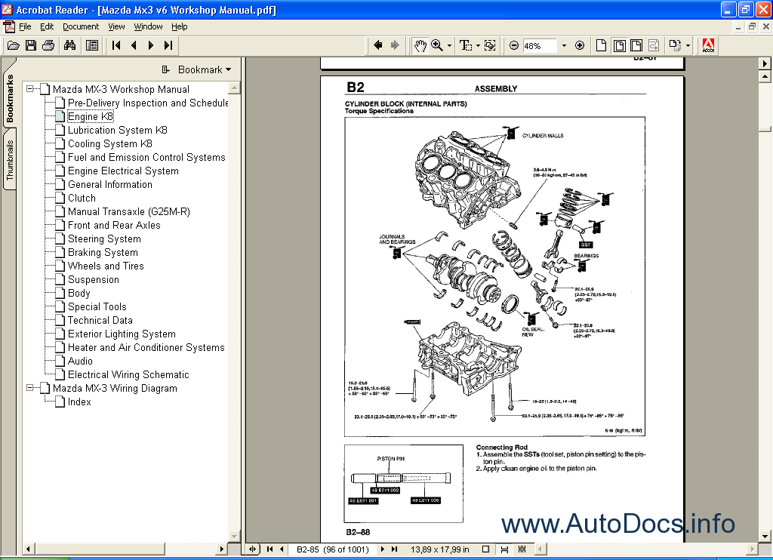Open the Window menu
Image resolution: width=773 pixels, height=560 pixels.
point(149,26)
